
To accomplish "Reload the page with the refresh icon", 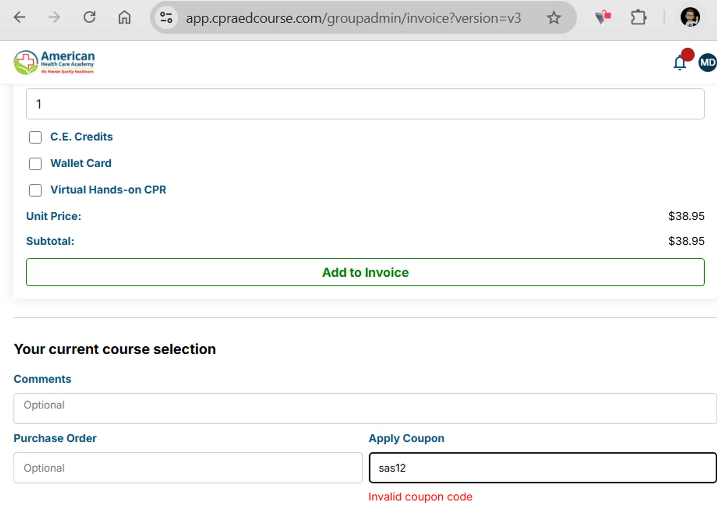I will (x=89, y=18).
